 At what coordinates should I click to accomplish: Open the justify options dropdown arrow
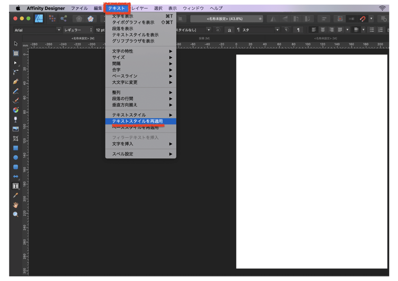(347, 30)
